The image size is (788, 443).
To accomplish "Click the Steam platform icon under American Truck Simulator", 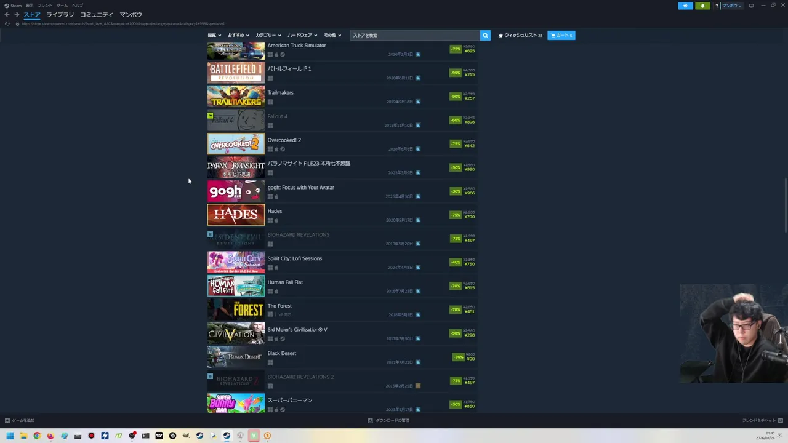I will coord(283,54).
